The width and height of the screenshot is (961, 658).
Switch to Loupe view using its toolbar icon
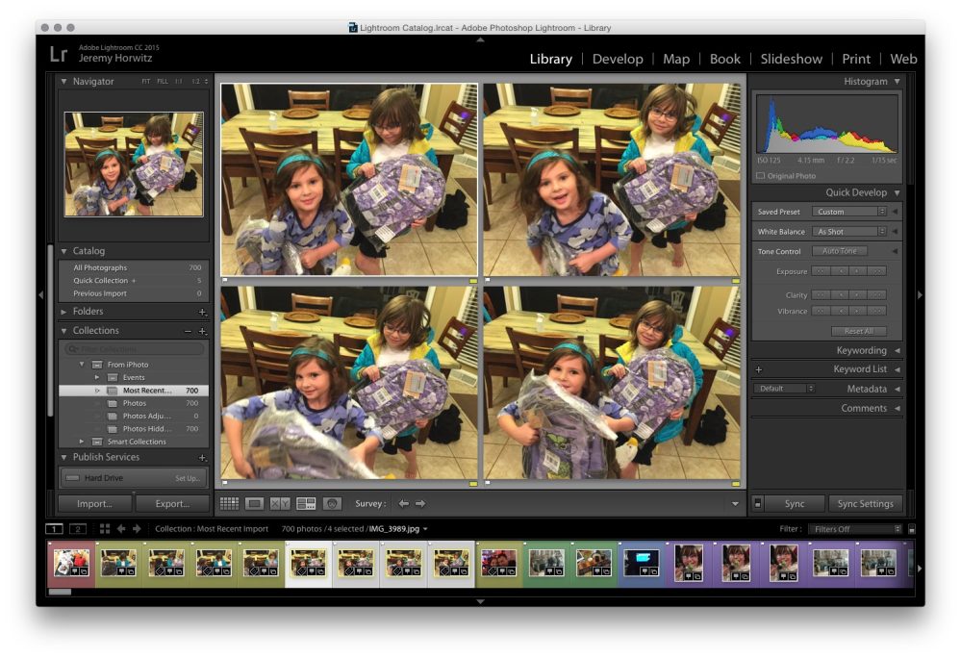click(254, 502)
